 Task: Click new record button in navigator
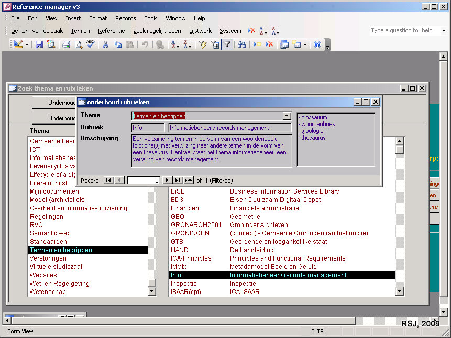188,181
